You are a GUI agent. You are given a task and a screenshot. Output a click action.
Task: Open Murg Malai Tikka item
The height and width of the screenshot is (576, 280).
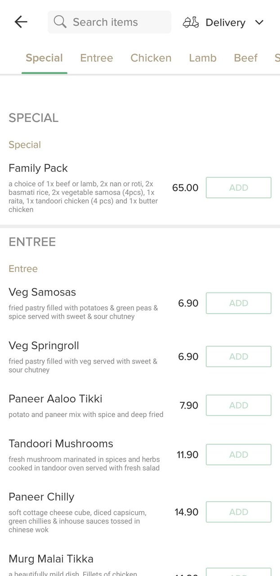point(51,559)
